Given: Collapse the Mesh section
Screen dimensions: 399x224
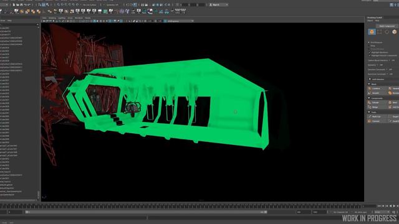Looking at the screenshot, I should [x=369, y=84].
